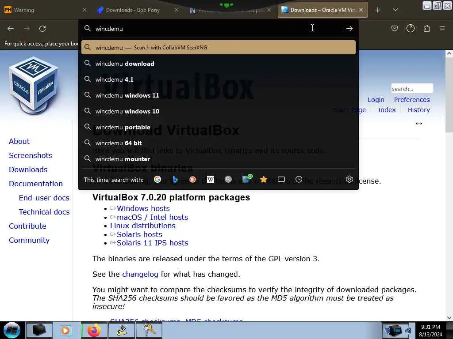Click the VirtualBox cube logo

33,86
